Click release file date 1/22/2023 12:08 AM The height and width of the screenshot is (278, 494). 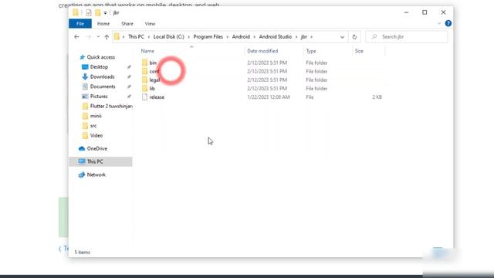click(x=268, y=97)
